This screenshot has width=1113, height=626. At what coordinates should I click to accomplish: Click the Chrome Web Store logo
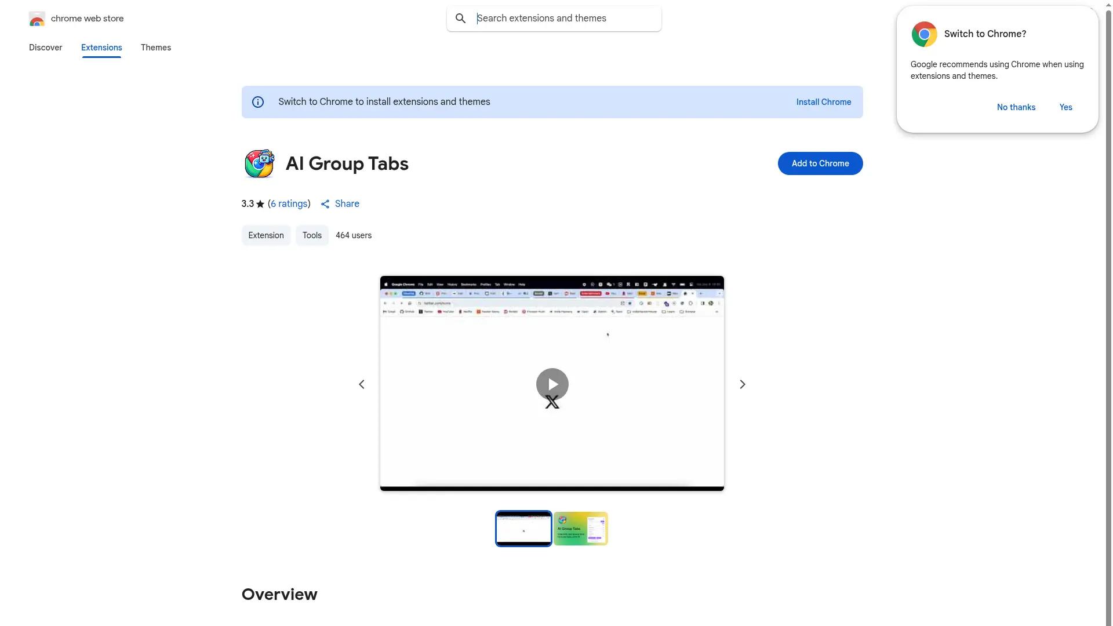click(x=37, y=18)
